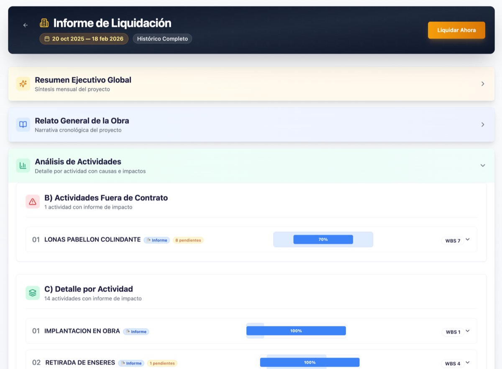Click the Resumen Ejecutivo Global title
This screenshot has height=369, width=502.
[83, 80]
